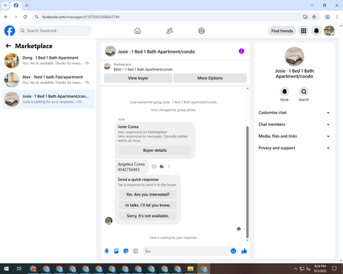Mute this chat with bell icon
This screenshot has height=274, width=343.
pos(285,92)
